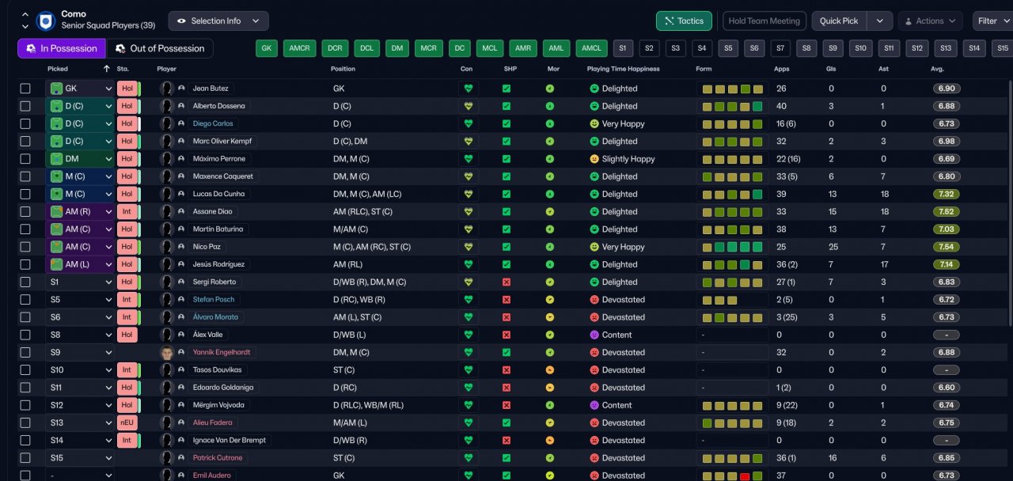Click the S7 substitute slot
Screen dimensions: 1013x481
click(x=780, y=48)
